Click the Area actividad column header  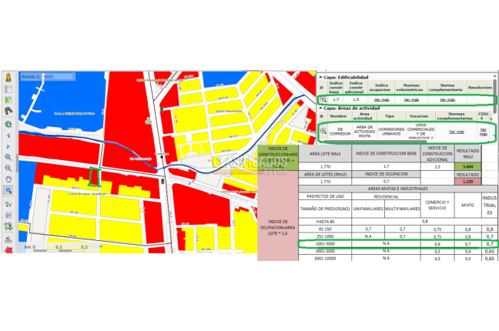click(x=364, y=115)
